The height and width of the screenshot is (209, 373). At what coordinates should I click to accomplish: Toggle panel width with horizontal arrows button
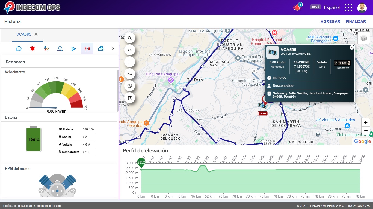[130, 50]
